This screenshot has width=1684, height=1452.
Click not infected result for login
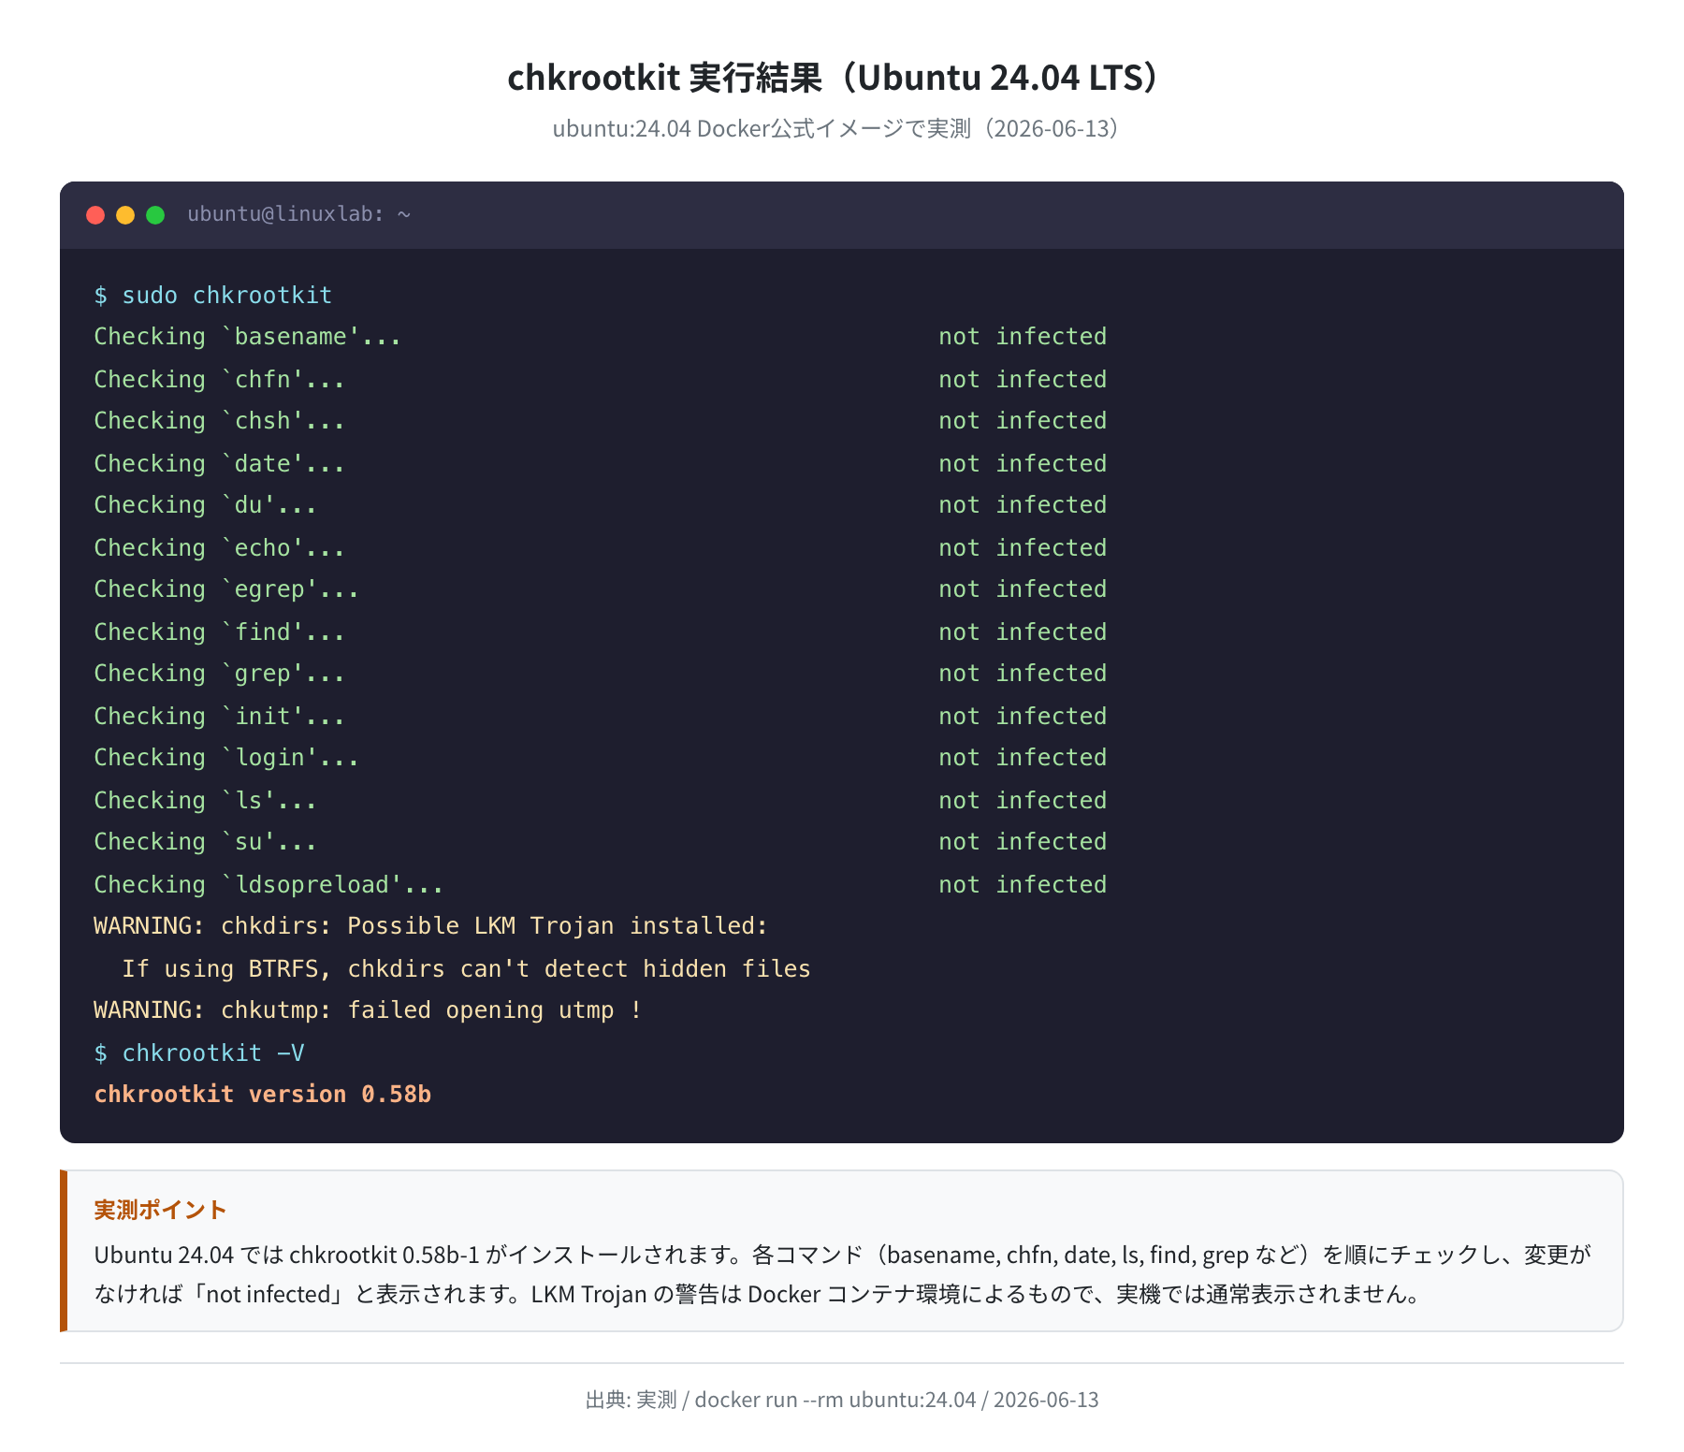(x=1023, y=758)
